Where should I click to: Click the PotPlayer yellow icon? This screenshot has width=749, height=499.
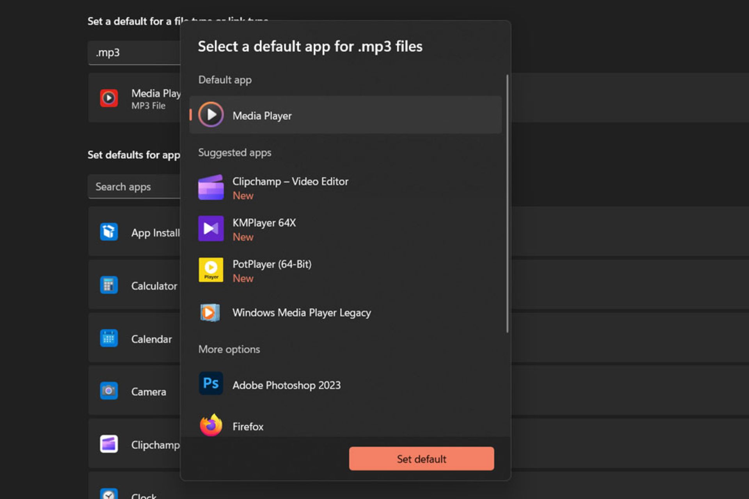[x=211, y=270]
